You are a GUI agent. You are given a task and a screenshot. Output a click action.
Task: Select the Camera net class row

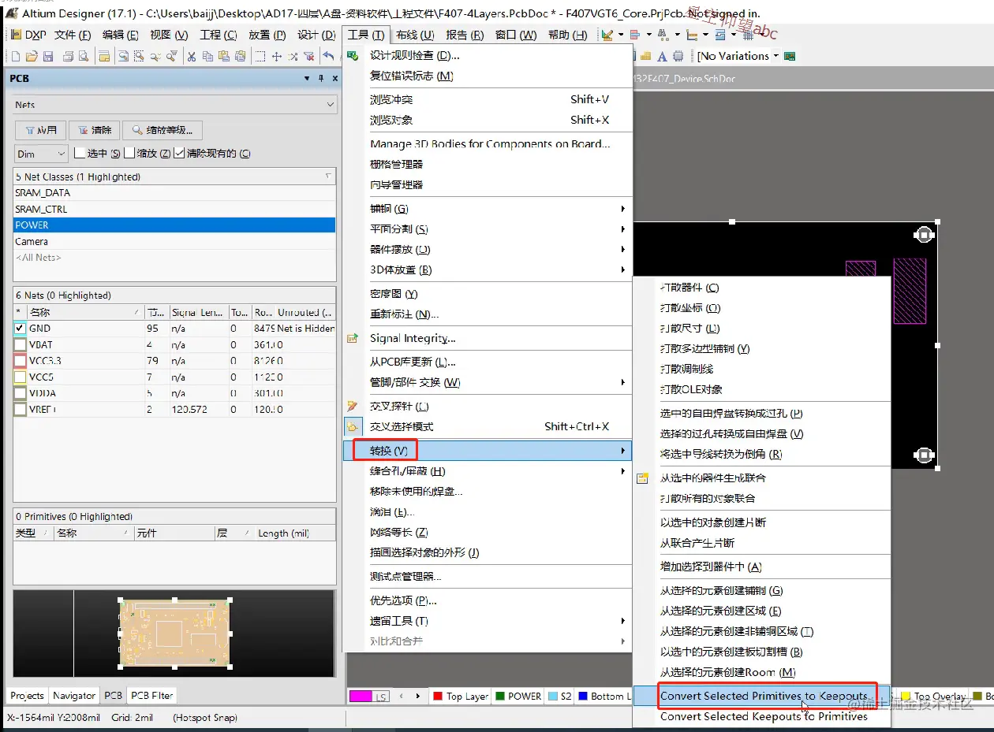(x=174, y=241)
